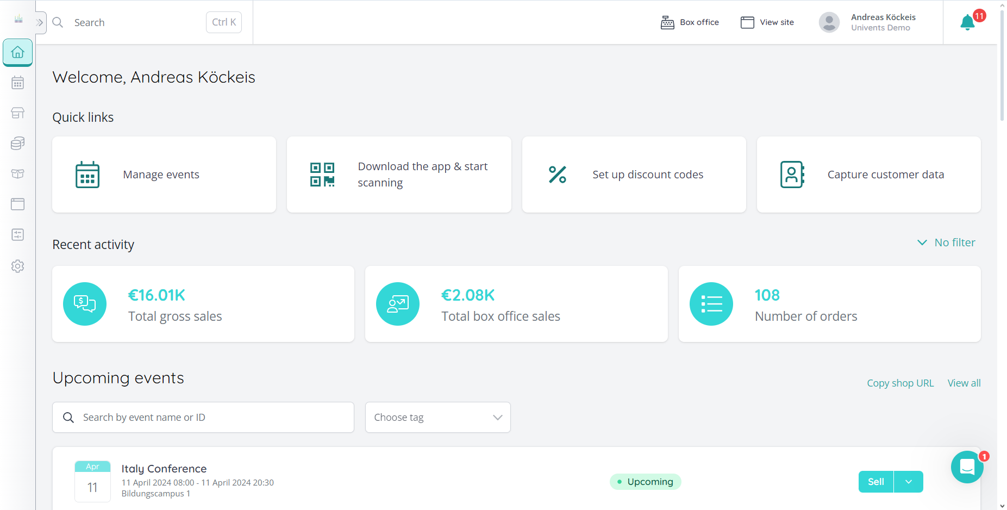Screen dimensions: 1007x510
Task: Open the Events calendar icon in sidebar
Action: point(17,82)
